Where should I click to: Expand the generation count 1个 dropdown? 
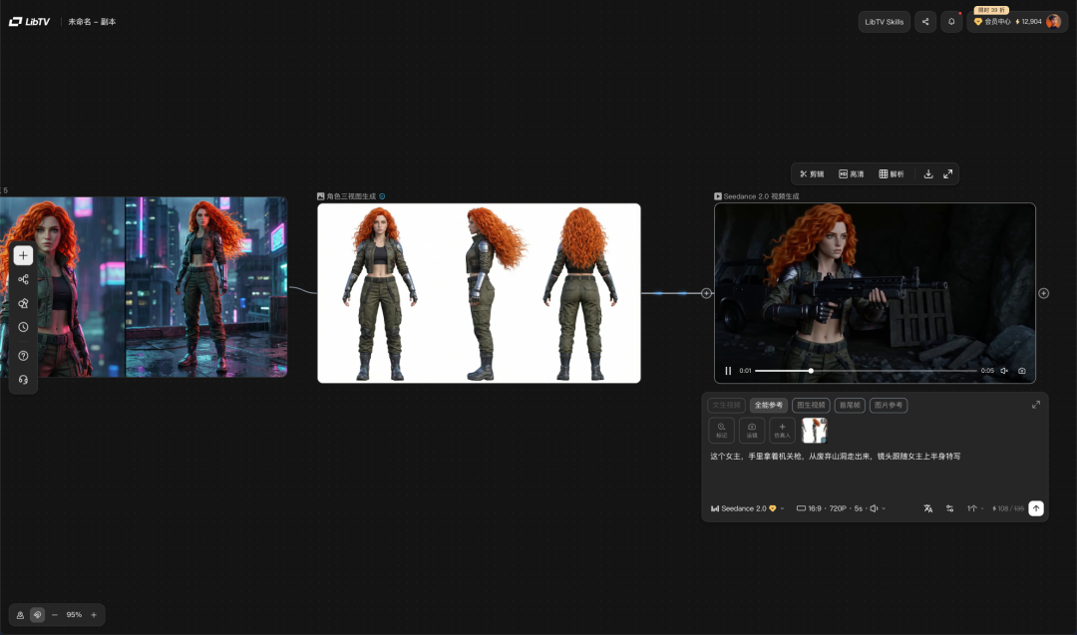975,508
